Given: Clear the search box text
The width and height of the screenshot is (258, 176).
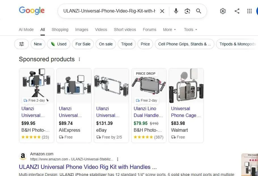Looking at the screenshot, I should (162, 11).
